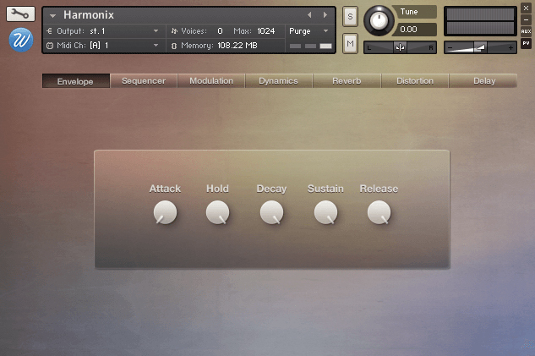Switch to the Modulation tab

click(211, 81)
